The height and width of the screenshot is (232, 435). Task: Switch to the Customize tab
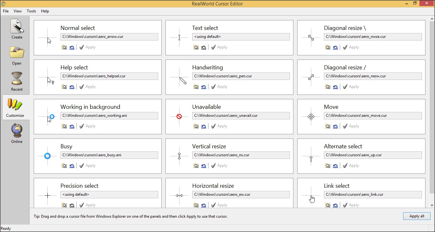[x=15, y=107]
